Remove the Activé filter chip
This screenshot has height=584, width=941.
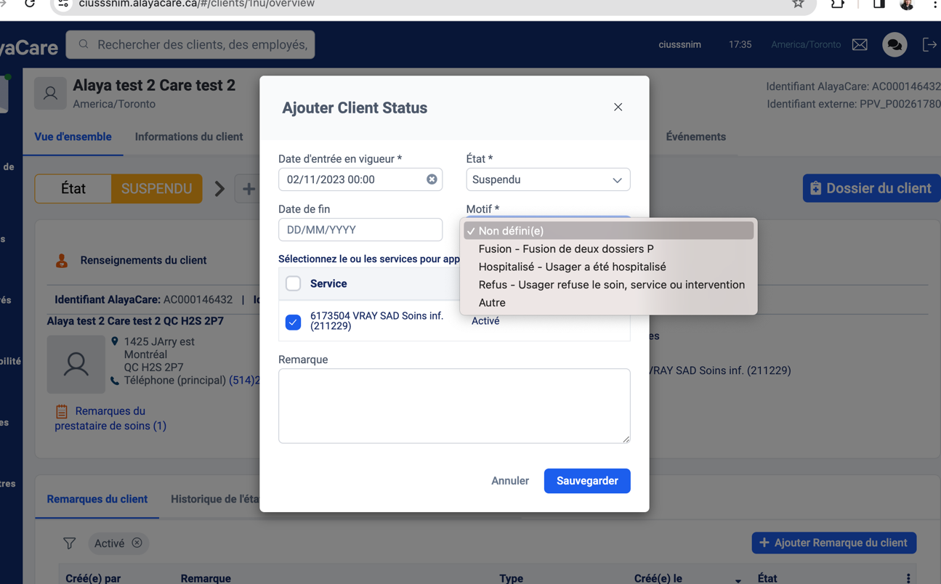pos(137,543)
